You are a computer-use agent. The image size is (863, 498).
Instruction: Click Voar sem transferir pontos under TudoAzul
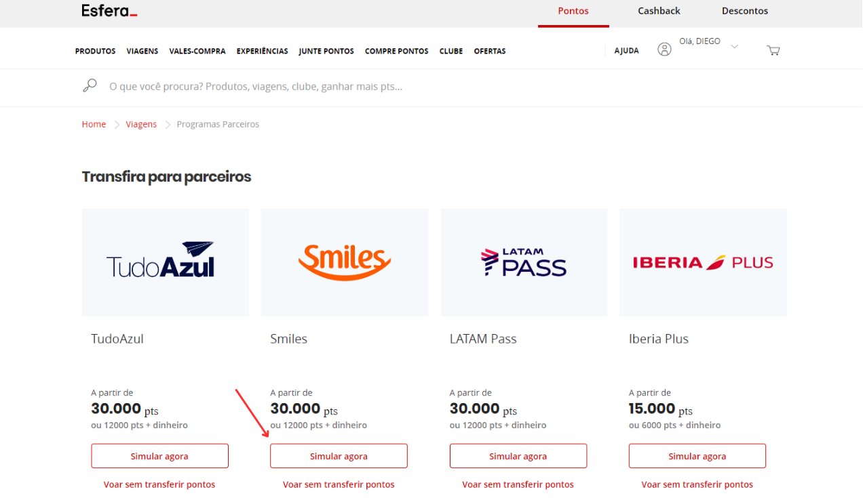[159, 484]
